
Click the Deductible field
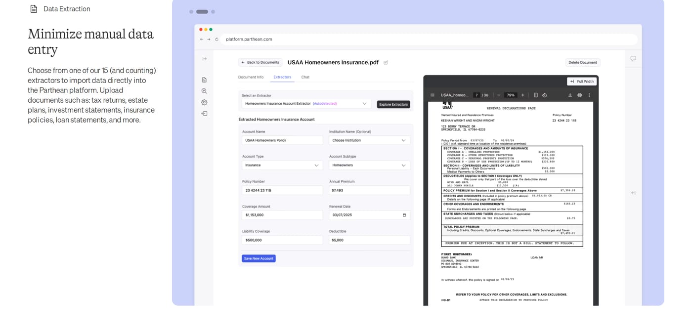pos(369,240)
